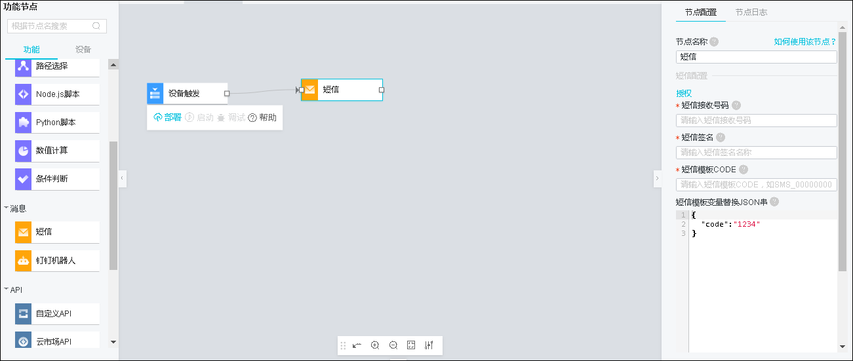Click the undo arrow in bottom toolbar
This screenshot has height=361, width=853.
(357, 345)
